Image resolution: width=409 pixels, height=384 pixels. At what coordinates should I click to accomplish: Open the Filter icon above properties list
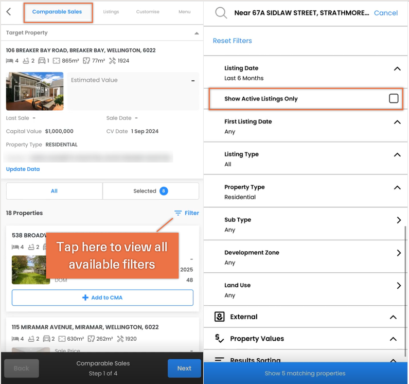point(178,213)
